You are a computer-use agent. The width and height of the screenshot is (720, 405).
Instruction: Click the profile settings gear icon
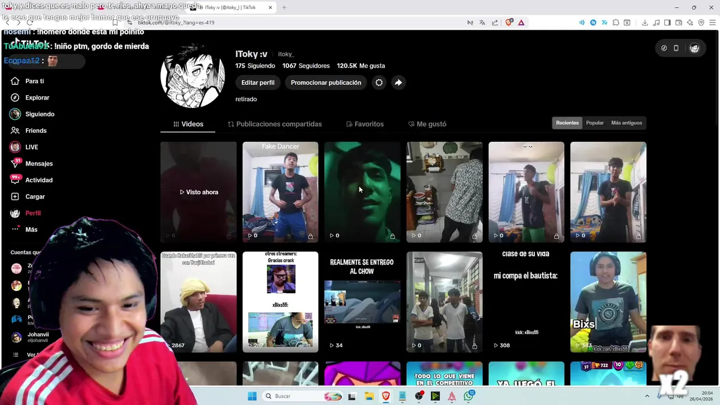(x=379, y=83)
